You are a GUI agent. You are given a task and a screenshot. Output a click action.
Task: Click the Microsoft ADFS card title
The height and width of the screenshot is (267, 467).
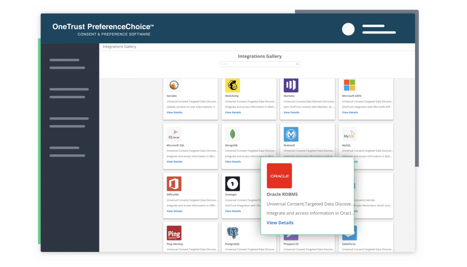pyautogui.click(x=352, y=96)
